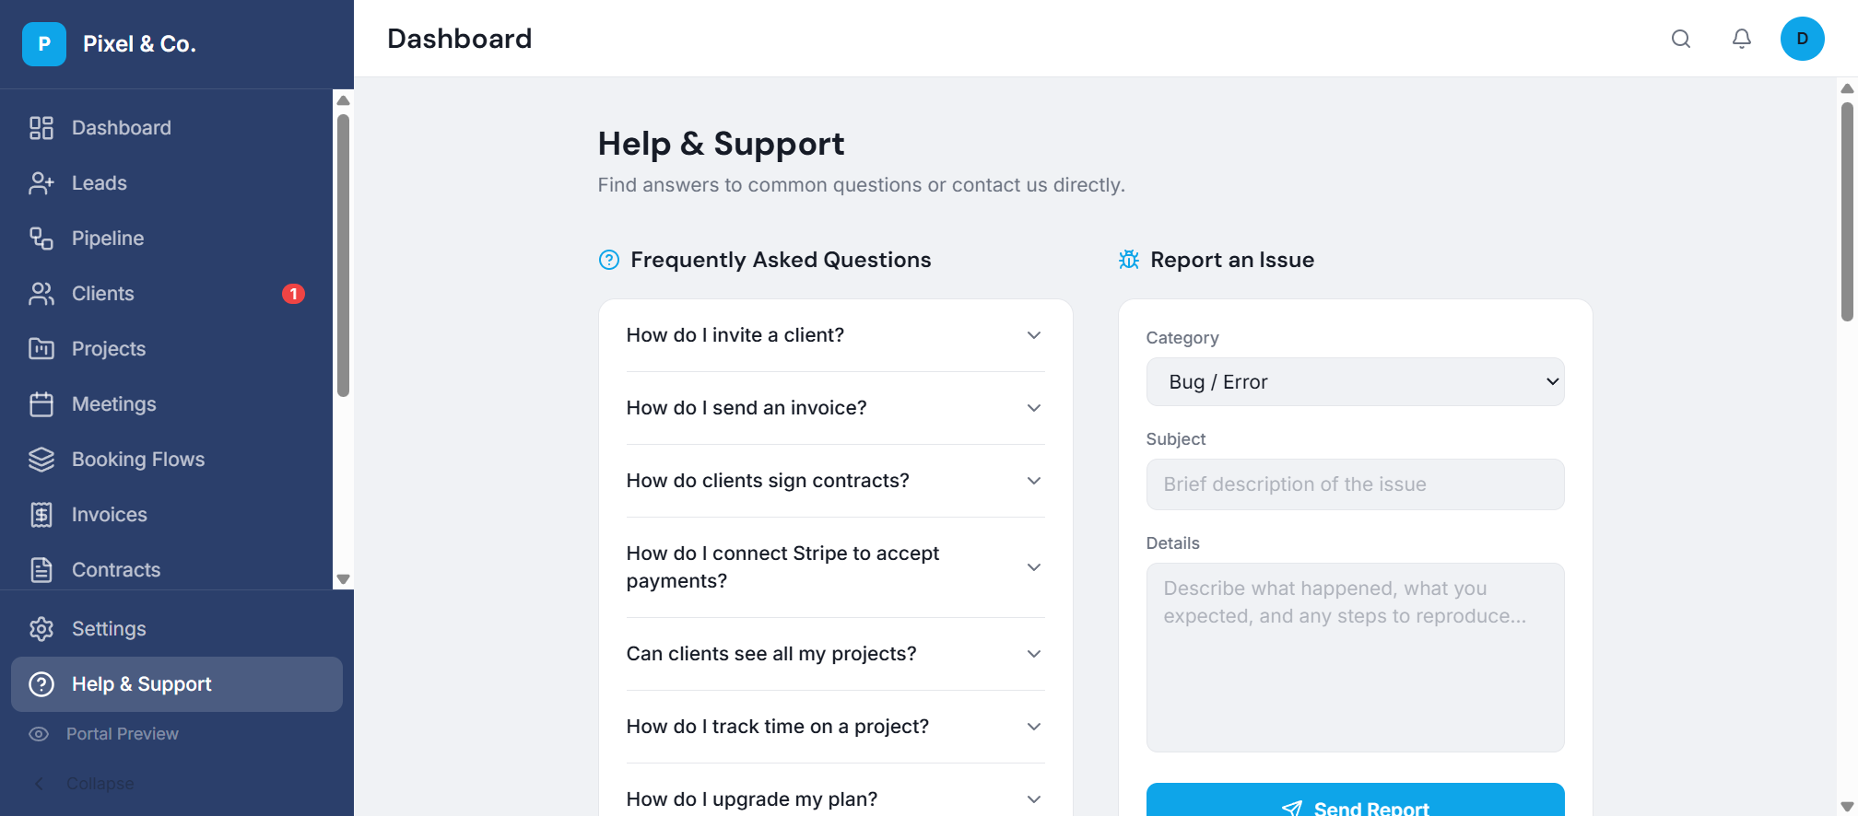
Task: Open Settings via the gear icon
Action: pos(41,629)
